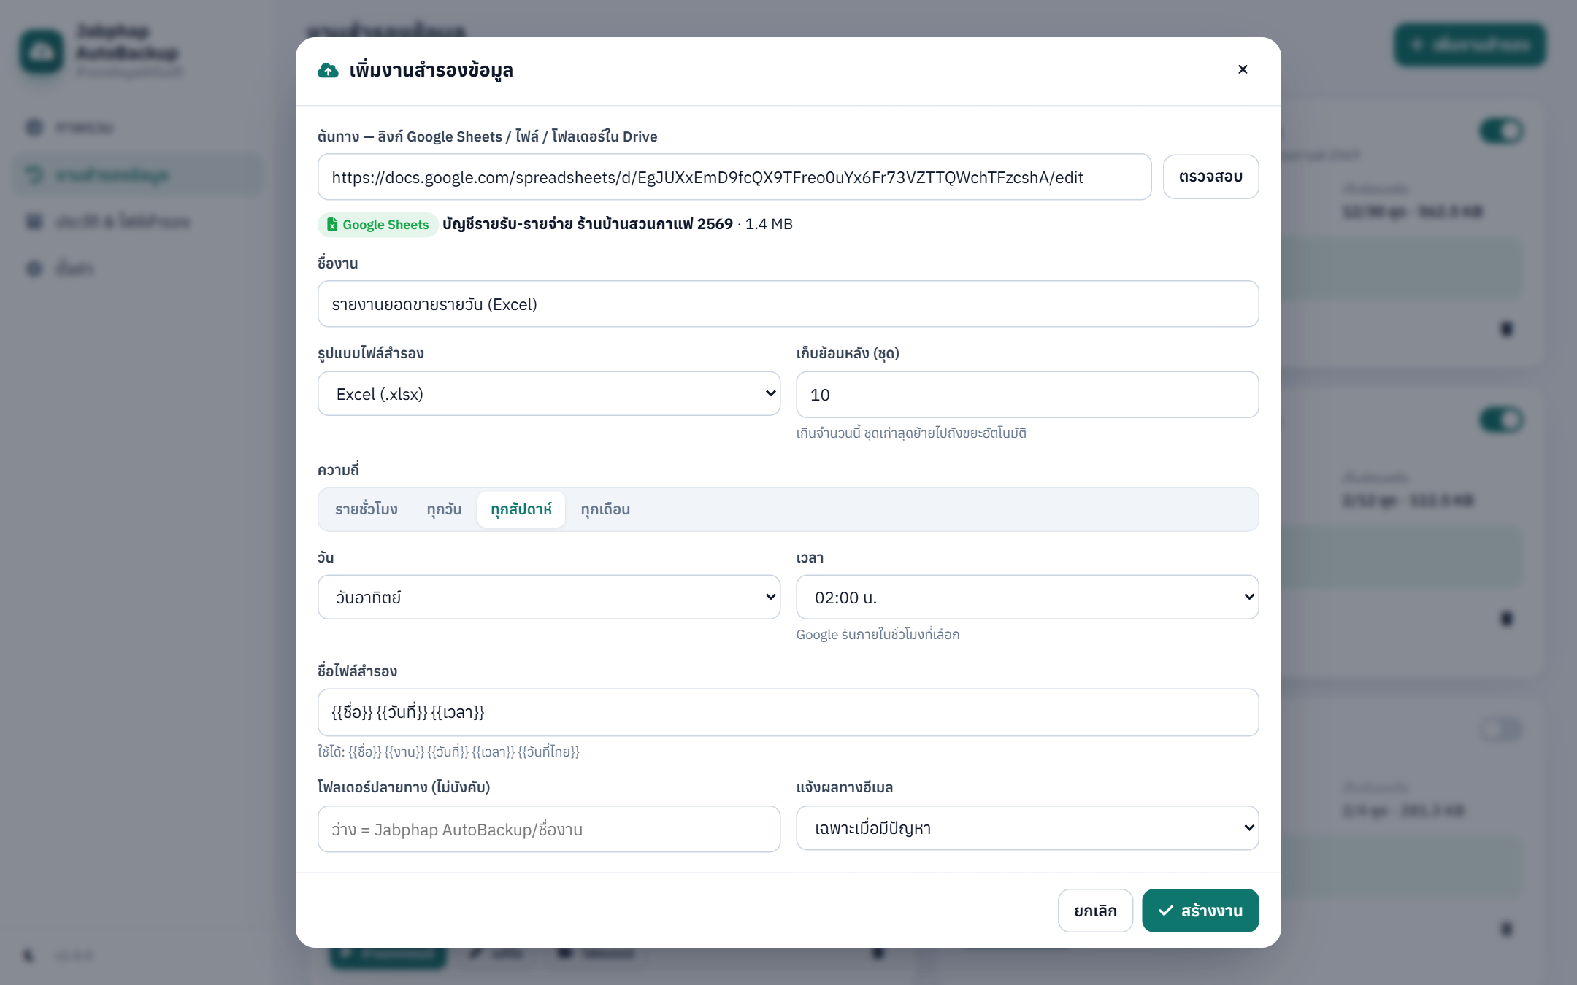Image resolution: width=1577 pixels, height=985 pixels.
Task: Select the รายชั่วโมง frequency tab
Action: click(367, 509)
